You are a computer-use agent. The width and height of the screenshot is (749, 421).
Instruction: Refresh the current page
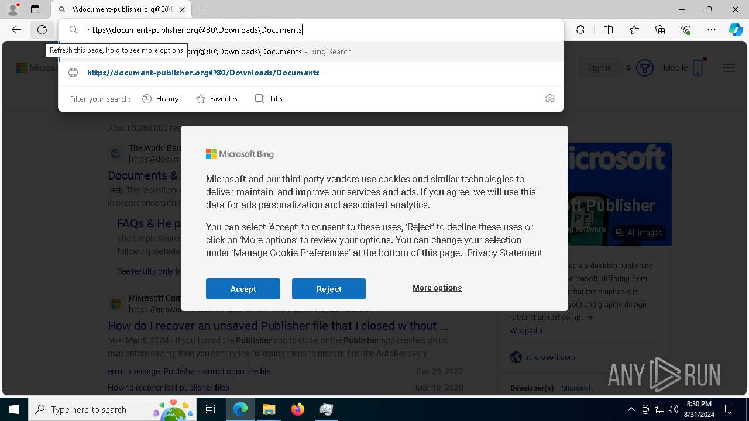coord(42,30)
